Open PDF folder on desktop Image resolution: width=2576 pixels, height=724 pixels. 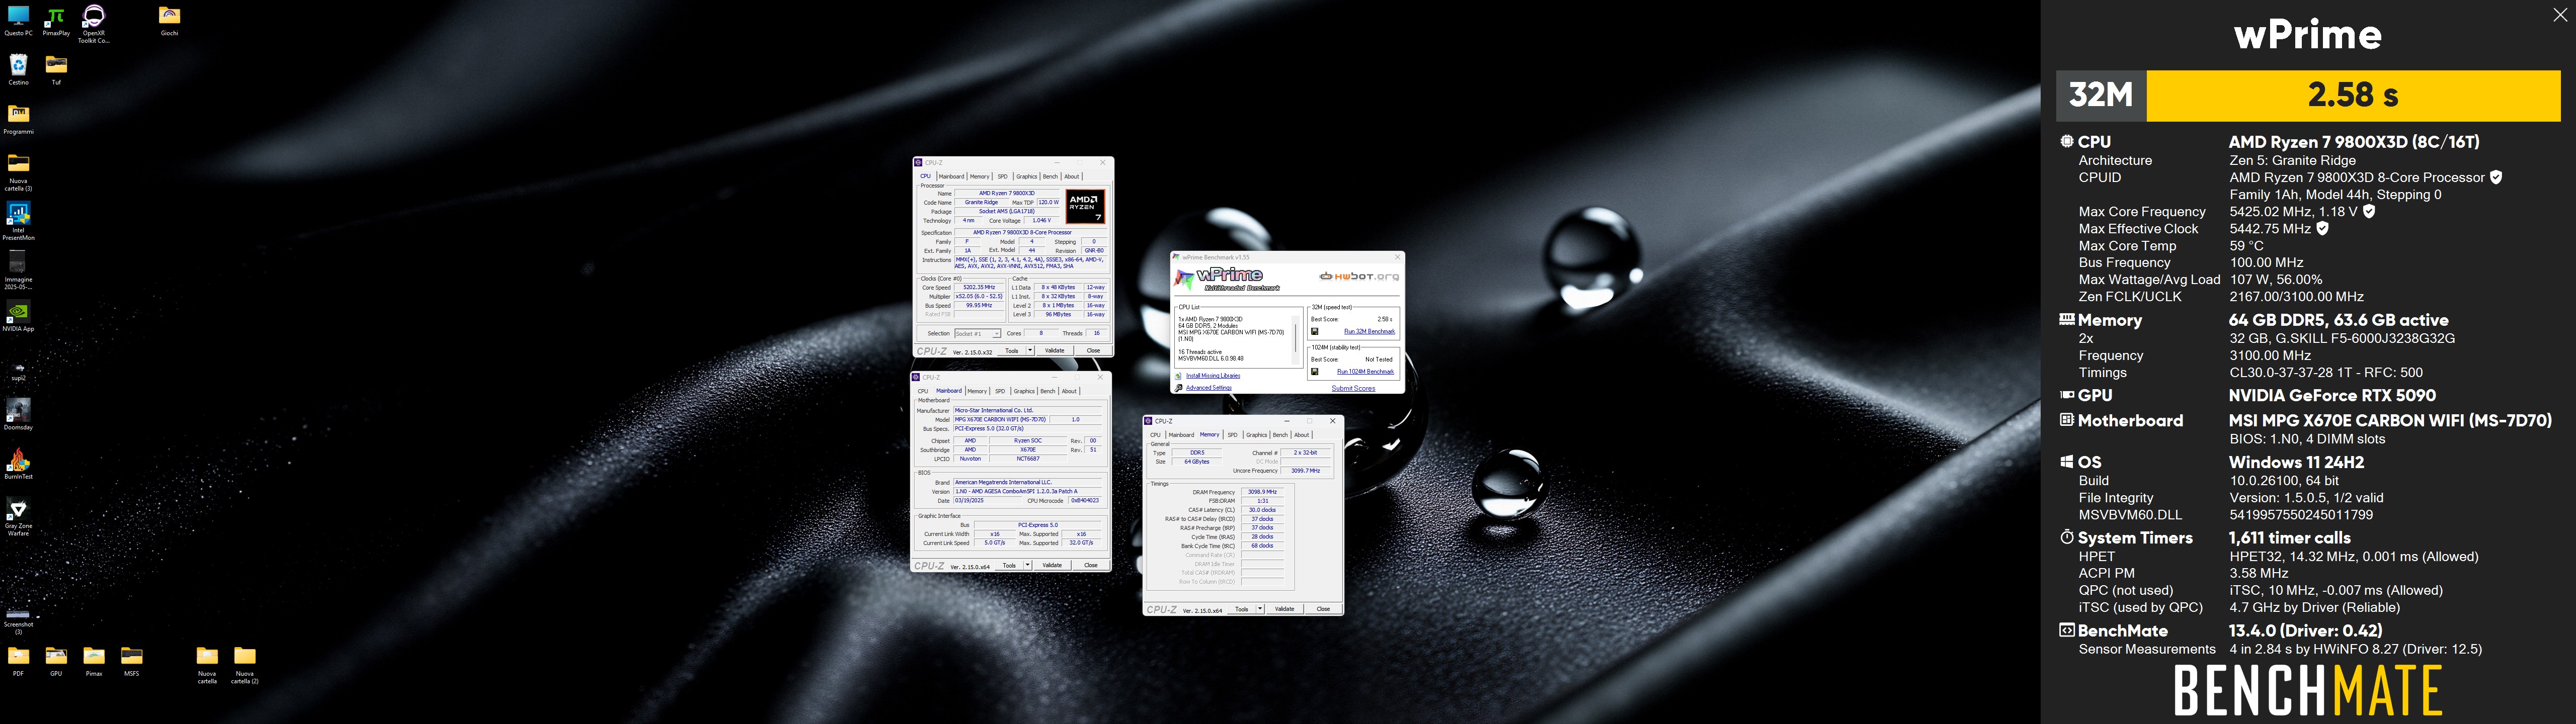point(18,661)
